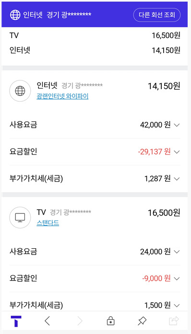Expand TV 부가가치세 1,500 원 details
The height and width of the screenshot is (334, 191).
[x=95, y=305]
